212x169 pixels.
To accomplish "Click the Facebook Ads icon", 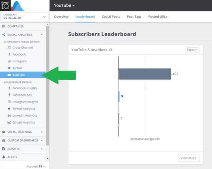I will (9, 95).
